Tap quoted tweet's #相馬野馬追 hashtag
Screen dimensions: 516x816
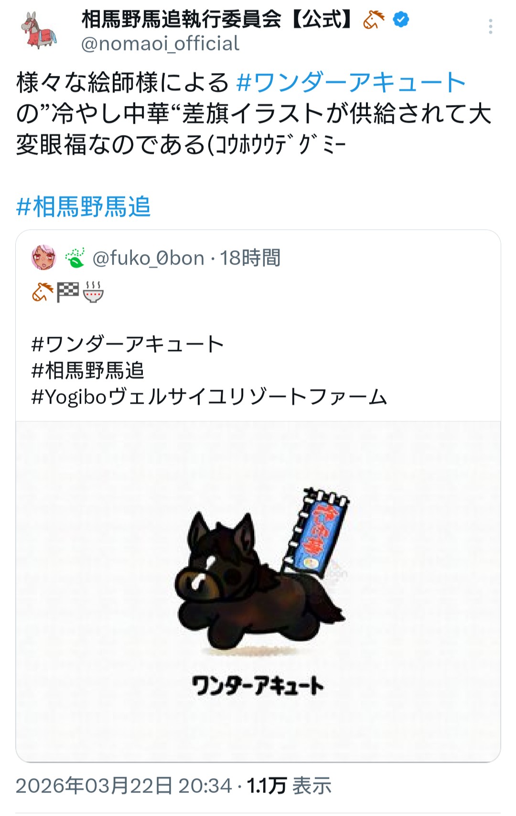(88, 370)
